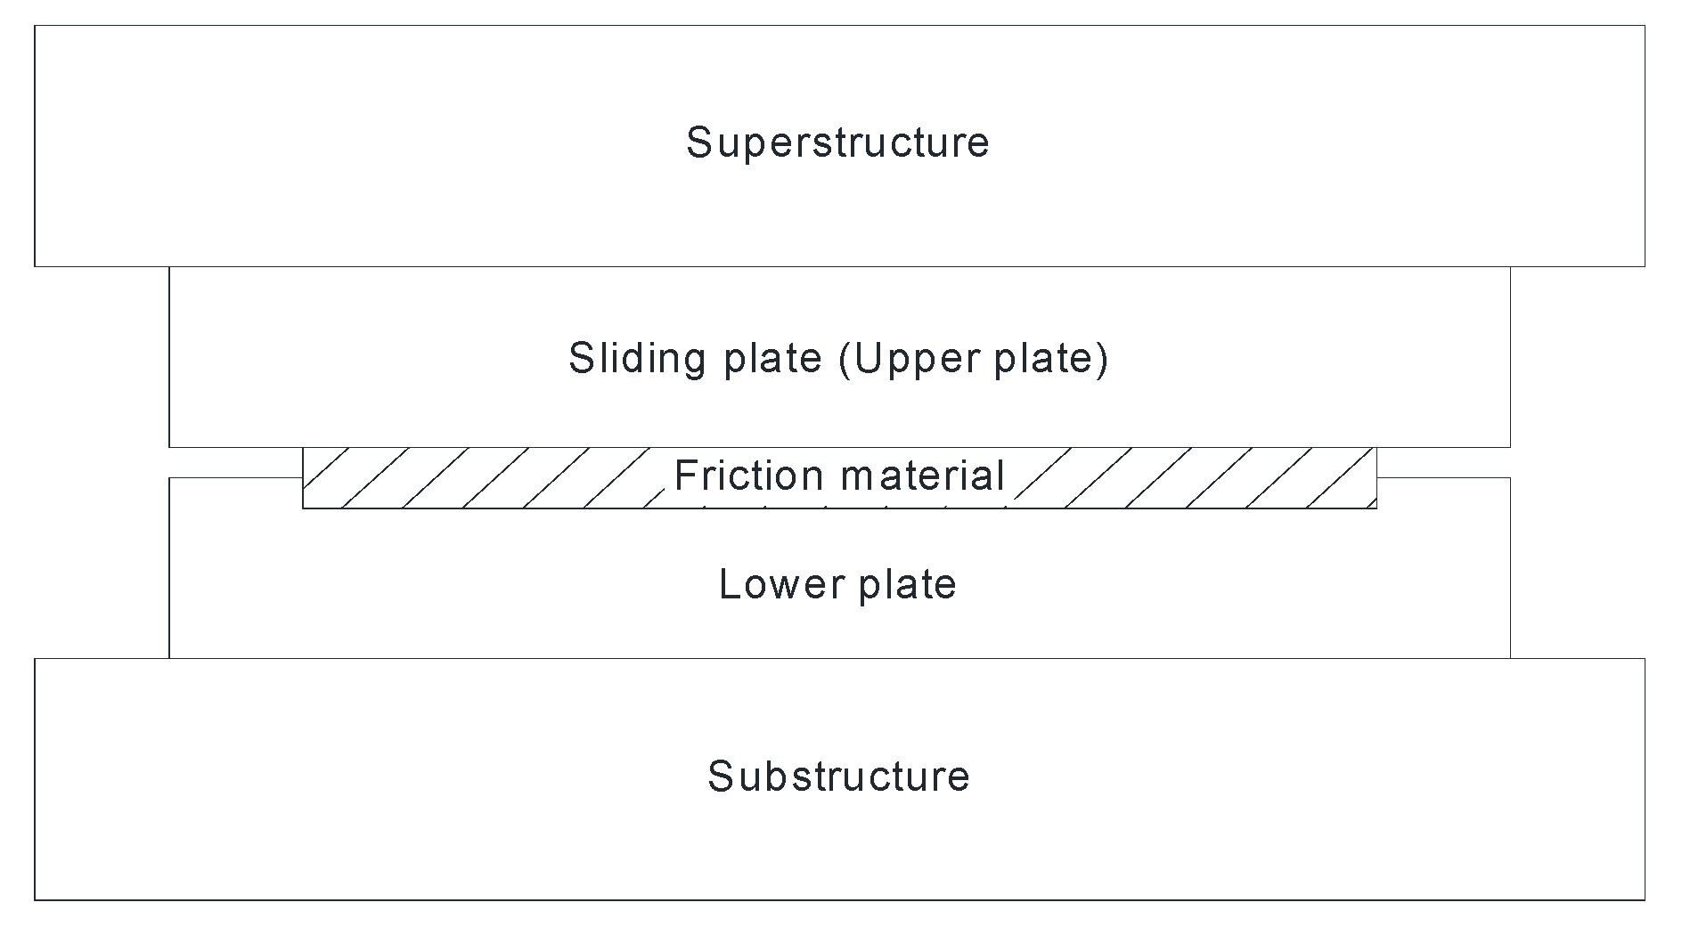Click the gap right of the friction material
Image resolution: width=1682 pixels, height=927 pixels.
coord(1443,462)
